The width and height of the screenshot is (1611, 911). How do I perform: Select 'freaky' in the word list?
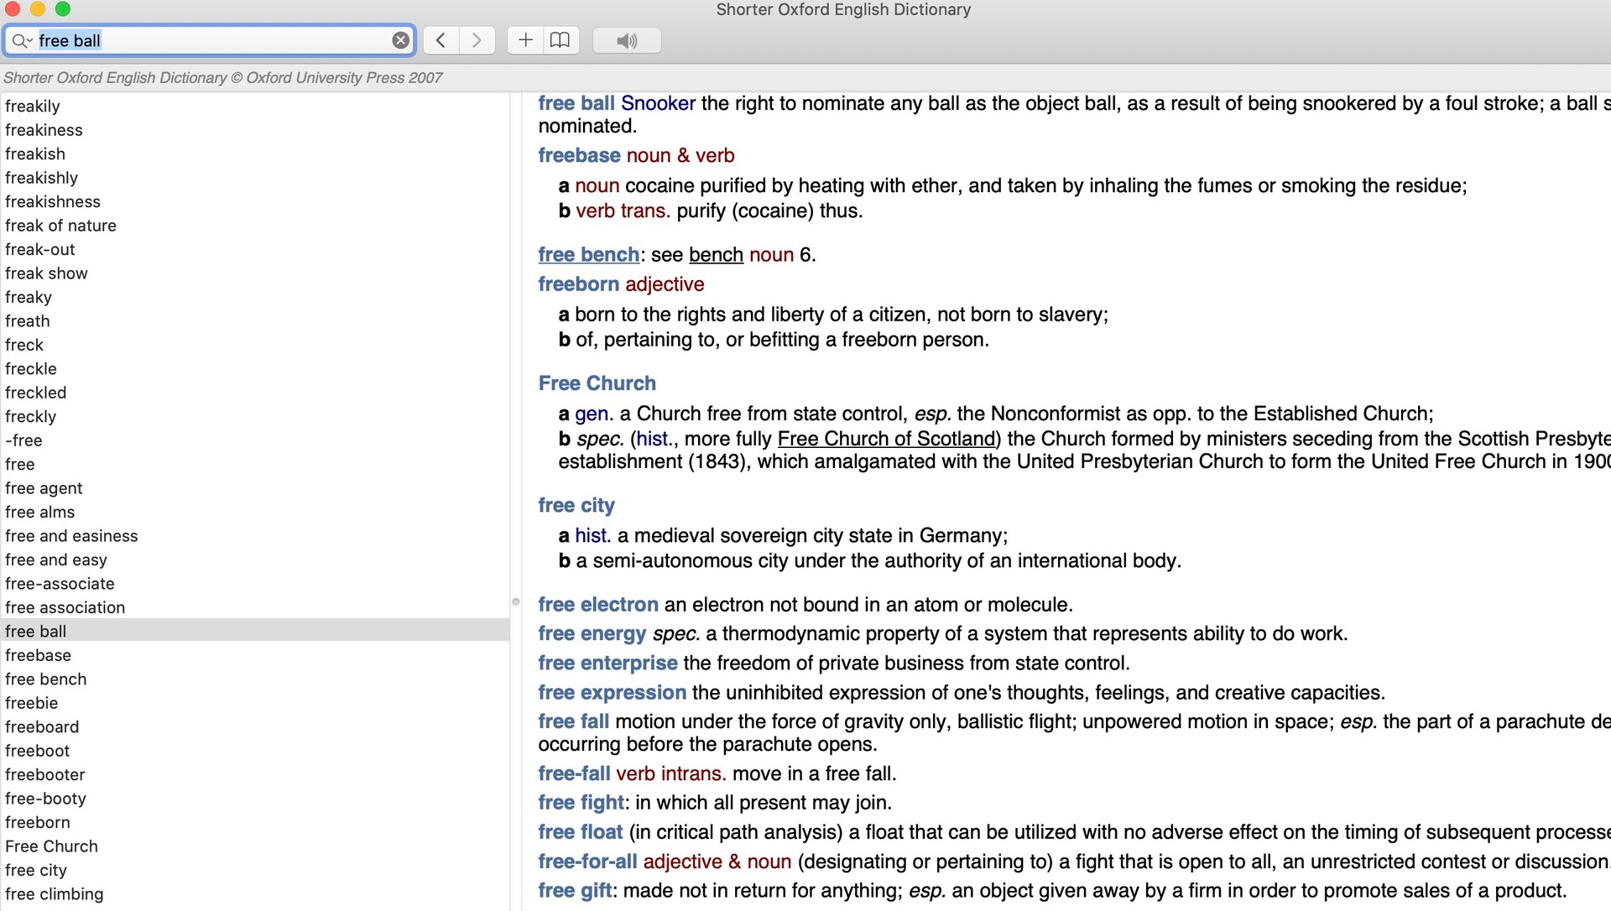click(255, 297)
